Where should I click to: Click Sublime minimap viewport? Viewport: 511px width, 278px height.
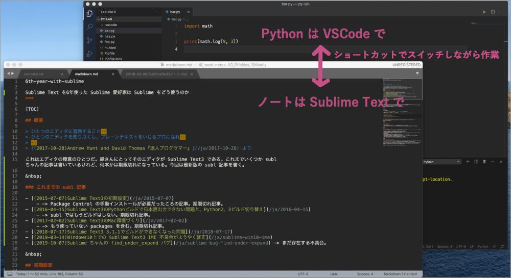coord(403,89)
